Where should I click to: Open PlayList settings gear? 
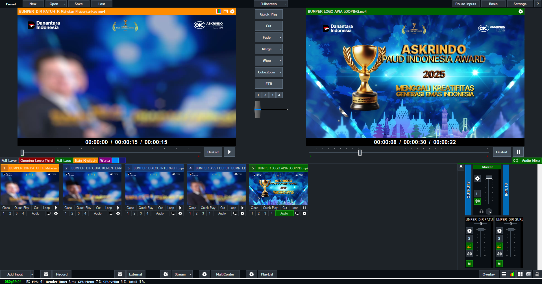point(252,274)
